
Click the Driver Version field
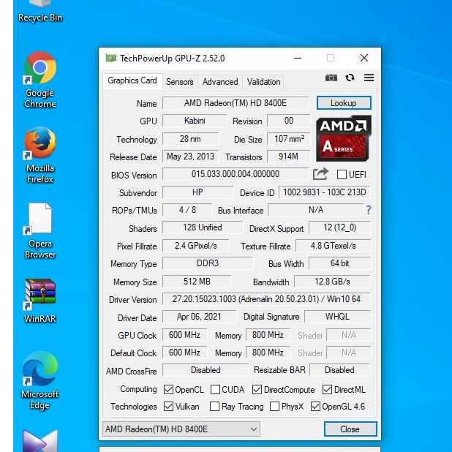pos(266,299)
